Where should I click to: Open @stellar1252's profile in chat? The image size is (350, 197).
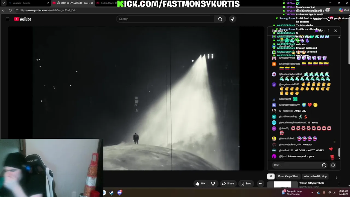(x=286, y=150)
